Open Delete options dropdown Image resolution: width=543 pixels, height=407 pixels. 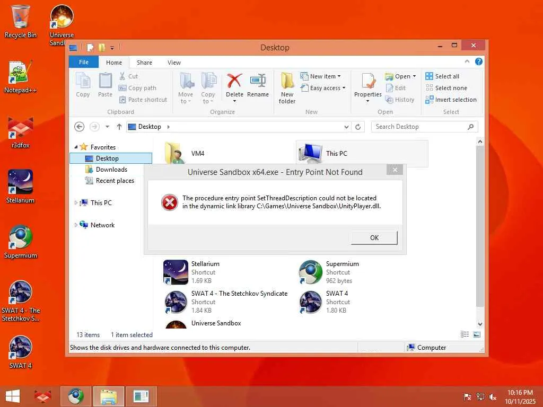click(234, 101)
